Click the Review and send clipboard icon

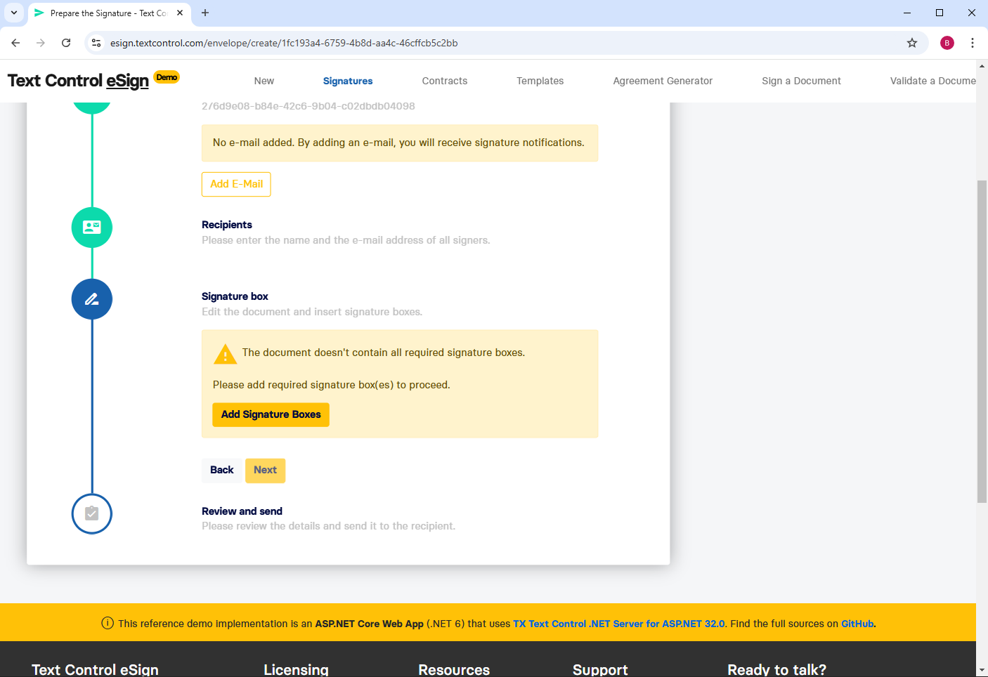(92, 514)
